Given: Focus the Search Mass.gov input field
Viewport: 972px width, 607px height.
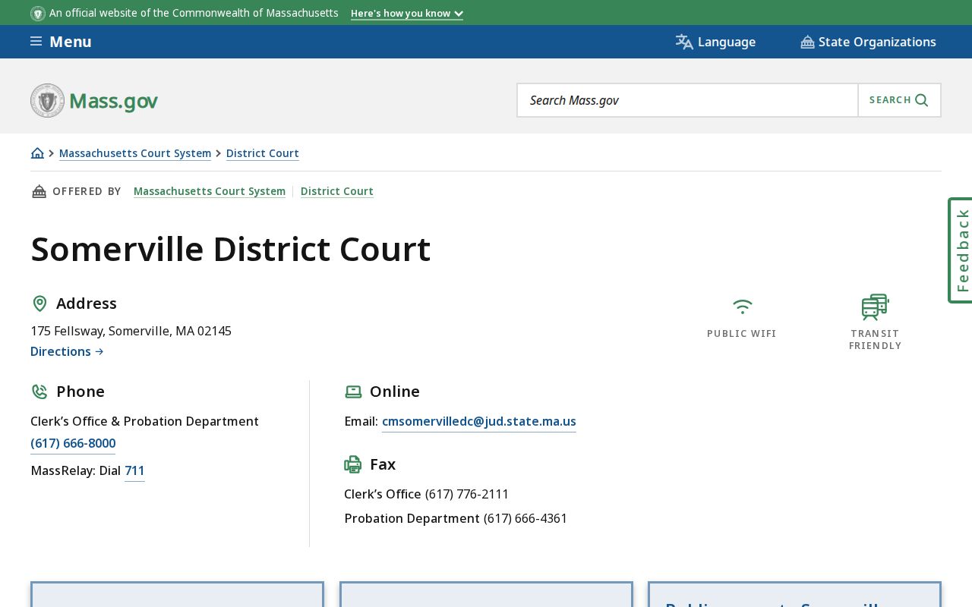Looking at the screenshot, I should tap(687, 100).
